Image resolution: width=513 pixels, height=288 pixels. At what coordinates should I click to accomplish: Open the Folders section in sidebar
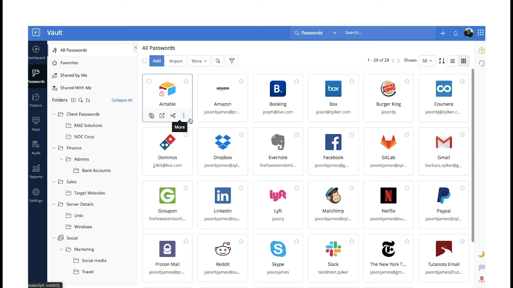coord(36,100)
